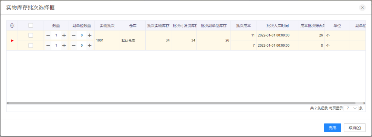Click the 取消(X) button
This screenshot has height=137, width=372.
(354, 128)
